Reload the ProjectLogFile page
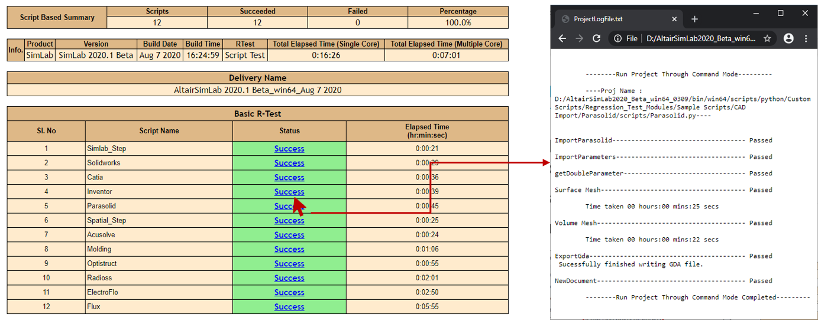 pyautogui.click(x=596, y=38)
